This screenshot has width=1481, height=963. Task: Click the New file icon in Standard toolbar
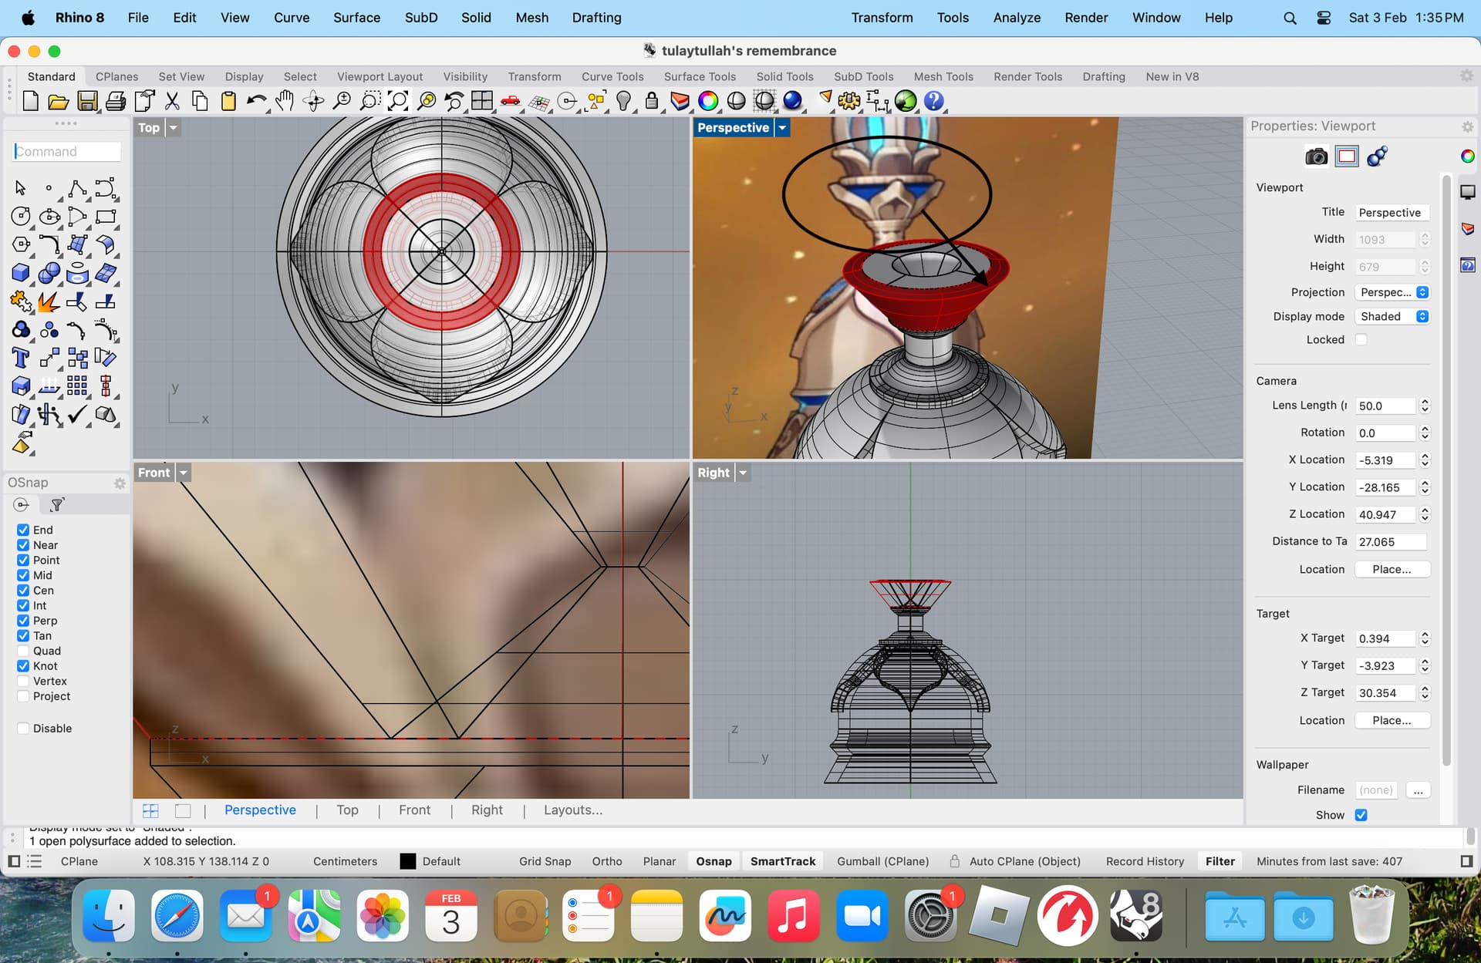pyautogui.click(x=31, y=101)
